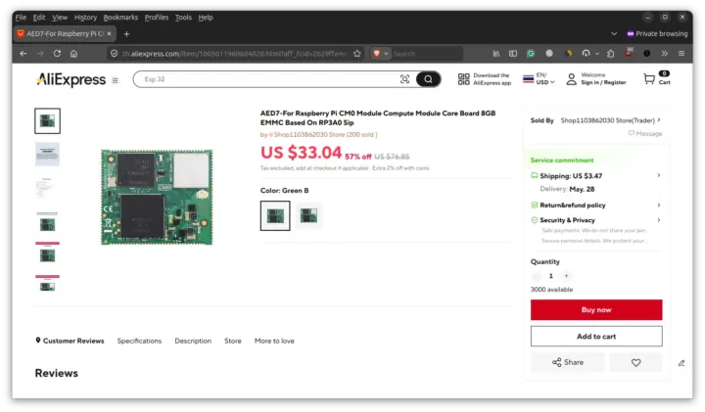The image size is (705, 412).
Task: Close the AED7-For Raspberry Pi tab
Action: (x=109, y=33)
